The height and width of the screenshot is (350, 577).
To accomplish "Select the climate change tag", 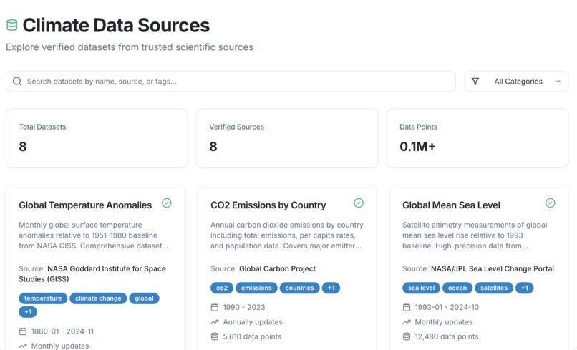I will pos(98,298).
